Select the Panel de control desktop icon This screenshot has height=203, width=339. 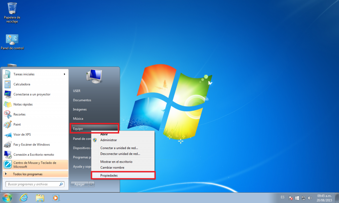coord(12,42)
